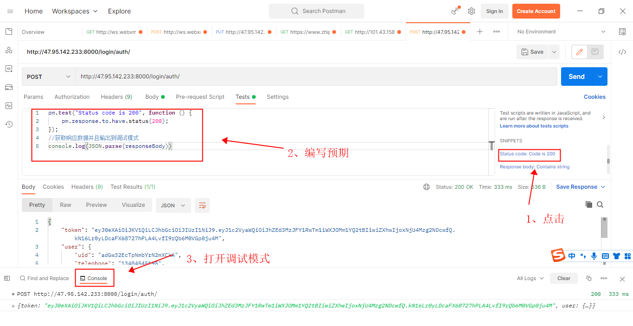Click the Send button

pos(577,77)
